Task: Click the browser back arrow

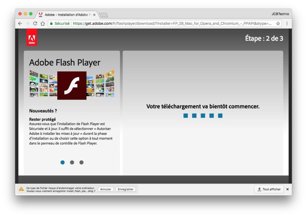Action: (x=20, y=24)
